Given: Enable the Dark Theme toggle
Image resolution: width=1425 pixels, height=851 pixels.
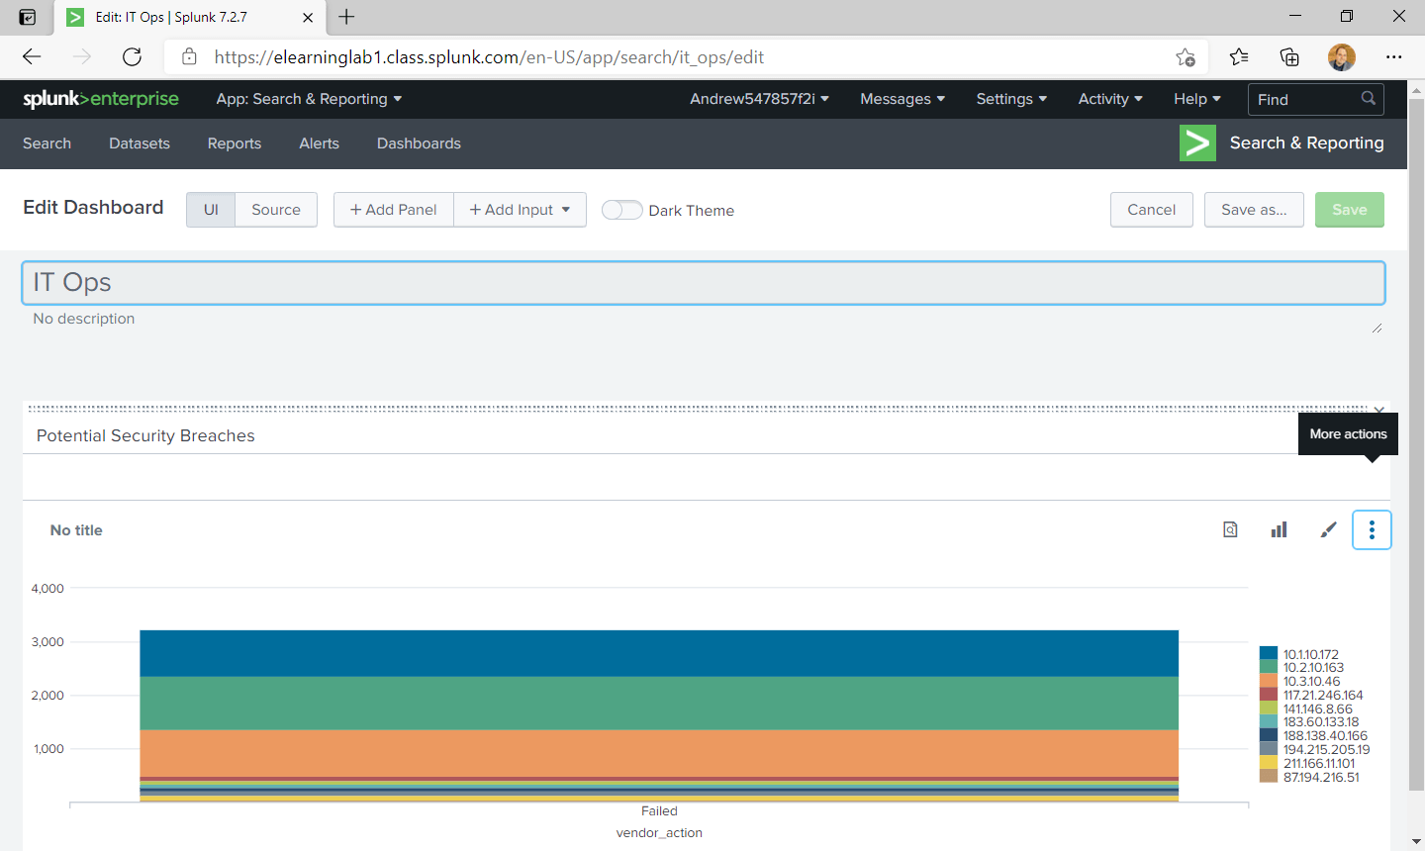Looking at the screenshot, I should point(622,210).
